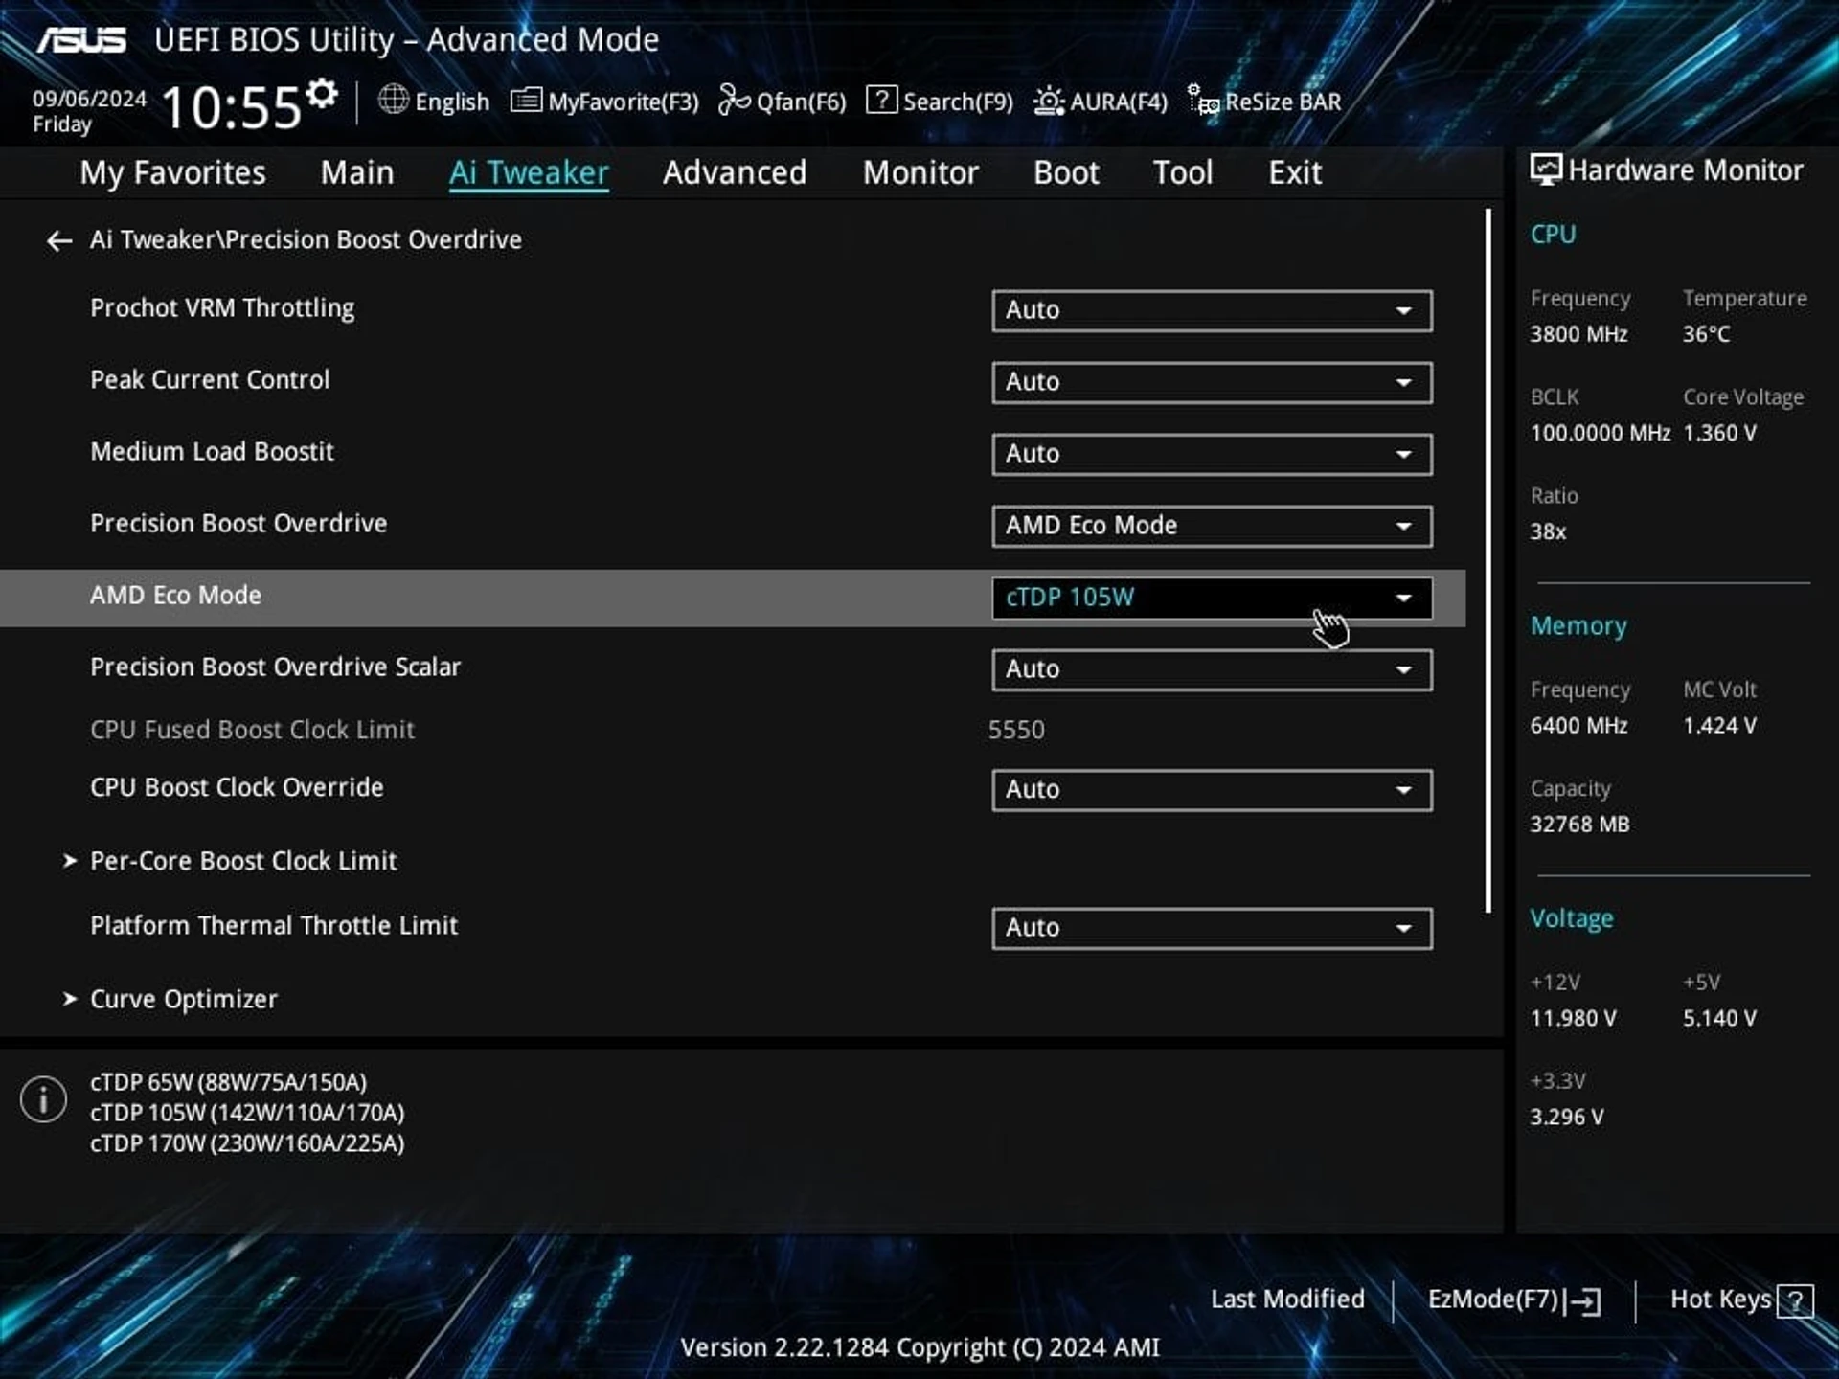Screen dimensions: 1839x1379
Task: Click the globe language icon
Action: coord(393,100)
